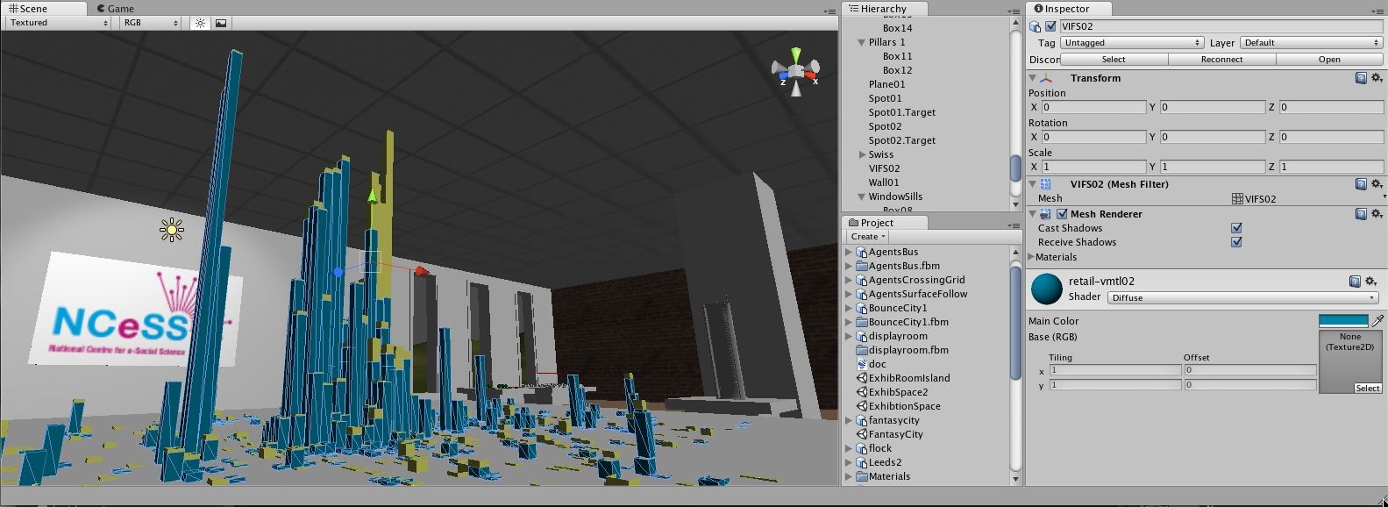Open retail-vmtl02 material gear menu
1388x507 pixels.
point(1370,282)
